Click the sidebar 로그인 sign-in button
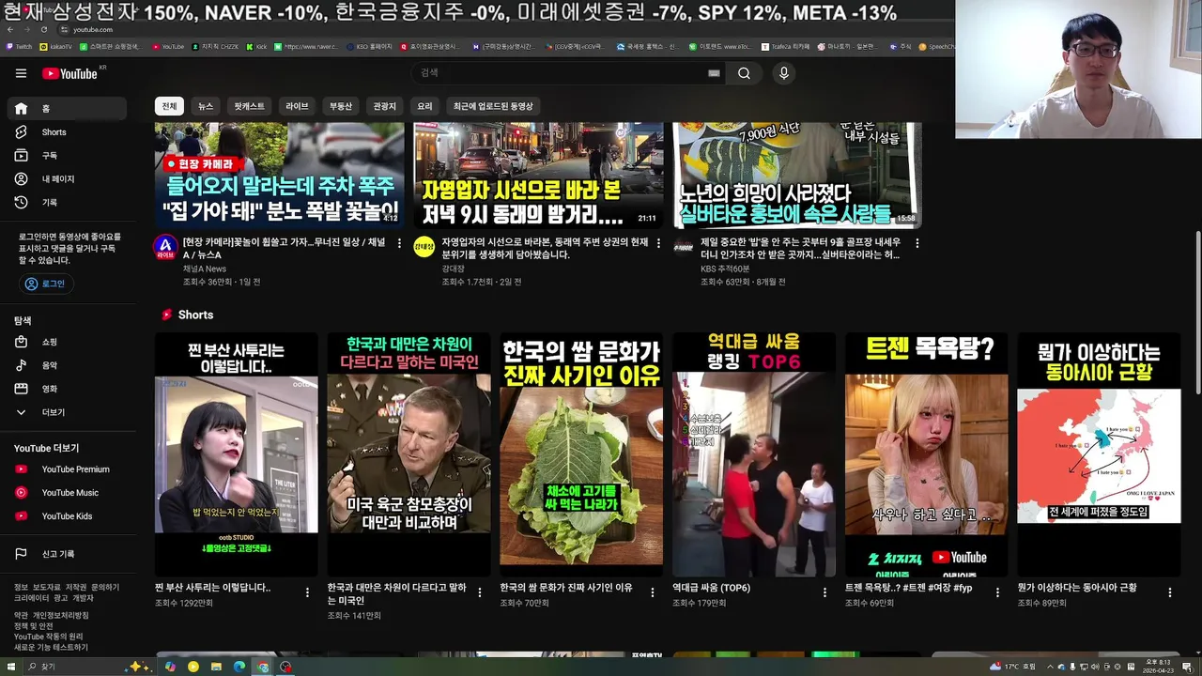 45,284
